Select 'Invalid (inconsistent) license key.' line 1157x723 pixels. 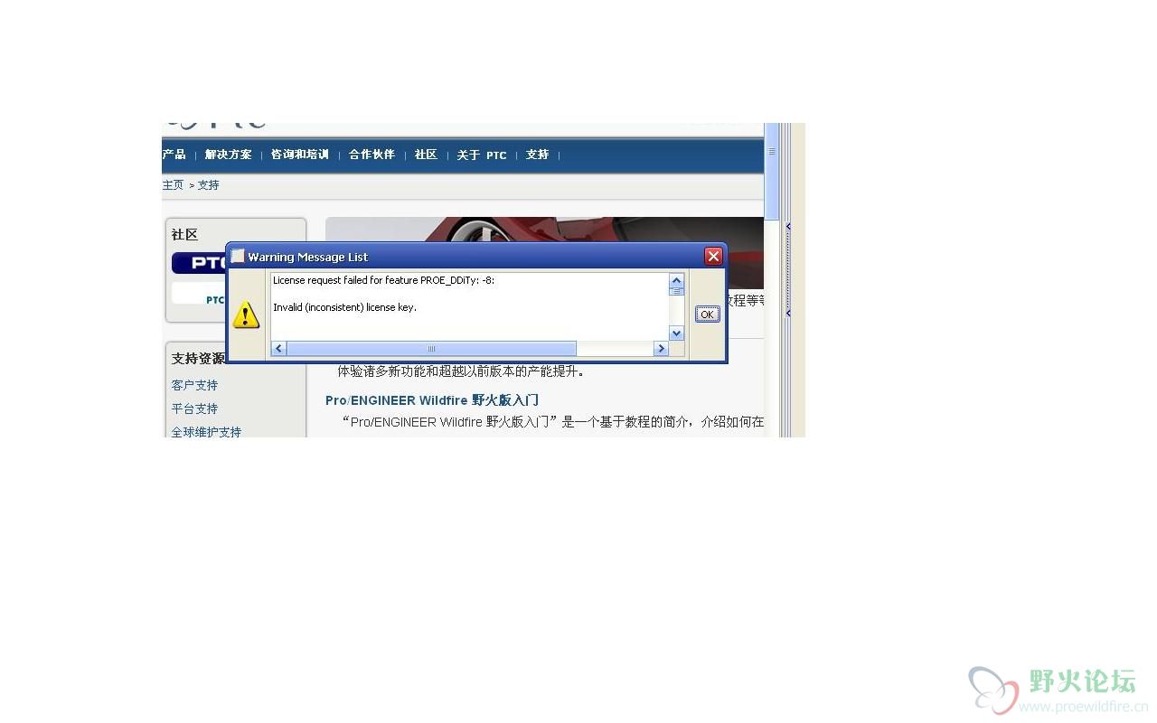pyautogui.click(x=344, y=307)
